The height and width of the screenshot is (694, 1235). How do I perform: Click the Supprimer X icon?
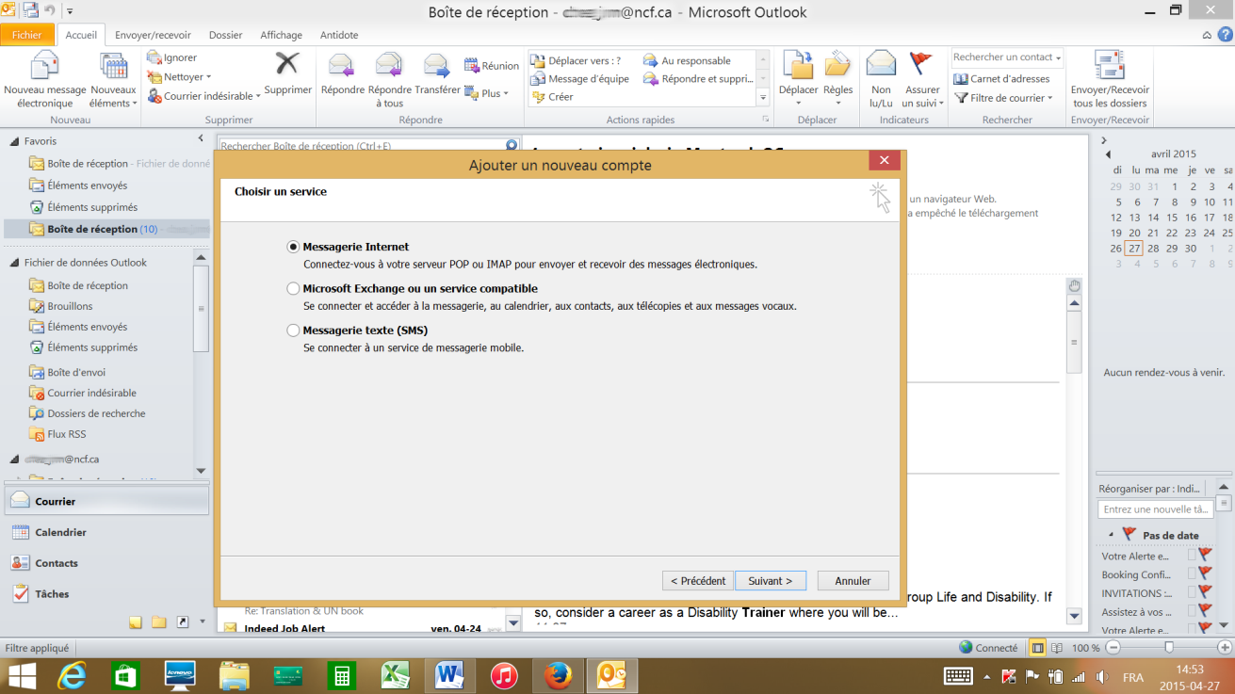pyautogui.click(x=287, y=64)
